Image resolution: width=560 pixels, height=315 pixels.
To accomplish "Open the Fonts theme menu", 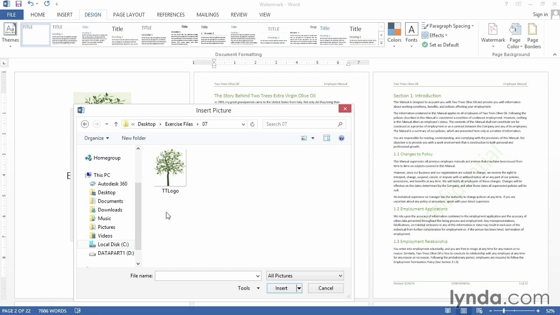I will [411, 35].
